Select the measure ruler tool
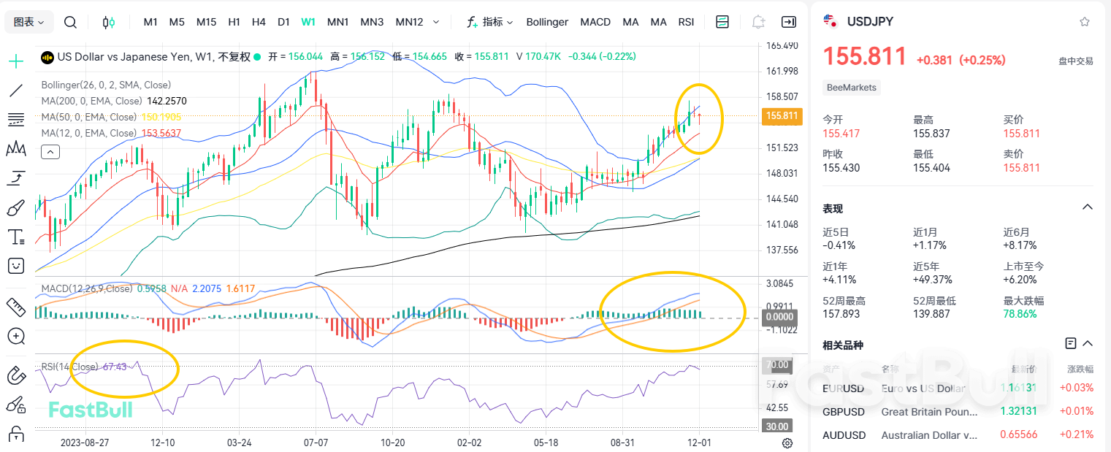 [x=15, y=307]
